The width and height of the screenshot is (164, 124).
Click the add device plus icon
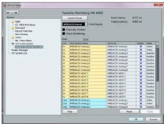tap(8, 13)
